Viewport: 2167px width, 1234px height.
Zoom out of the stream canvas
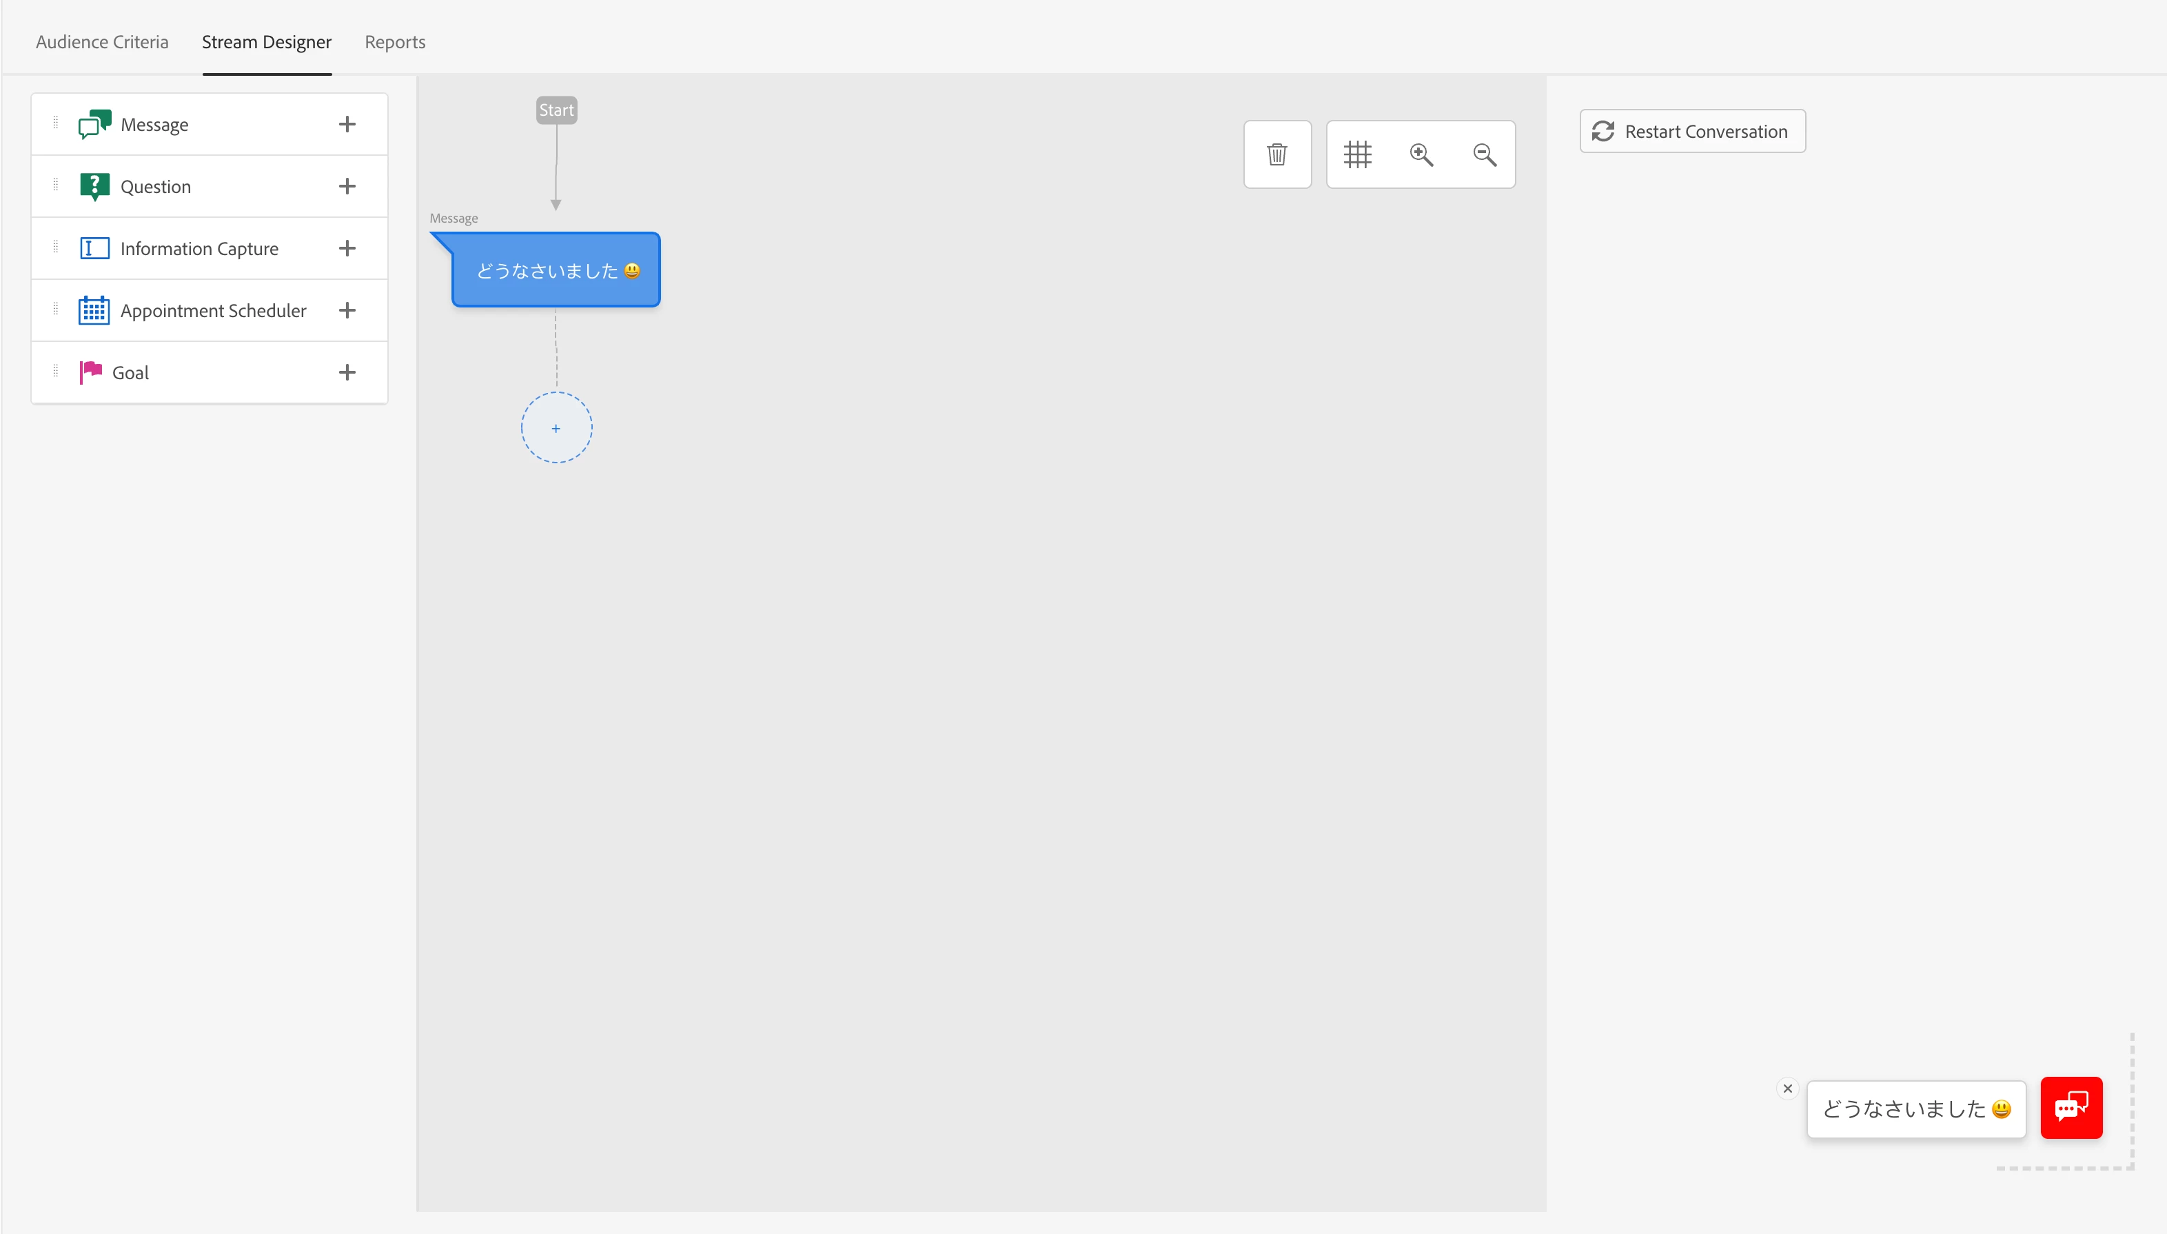coord(1484,154)
